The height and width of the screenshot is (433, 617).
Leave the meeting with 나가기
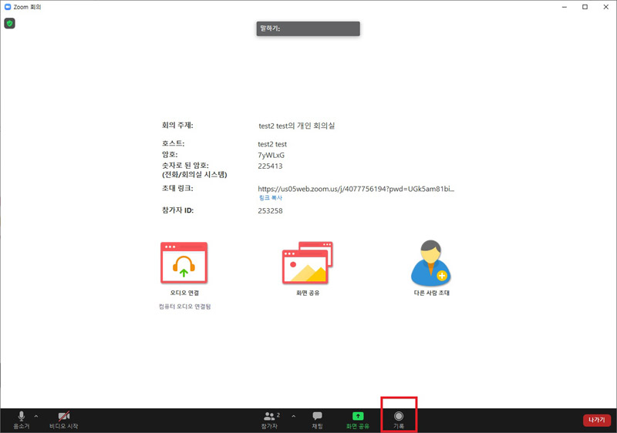596,420
